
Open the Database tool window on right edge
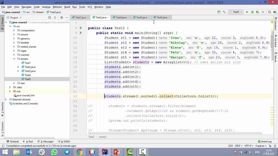pyautogui.click(x=276, y=24)
